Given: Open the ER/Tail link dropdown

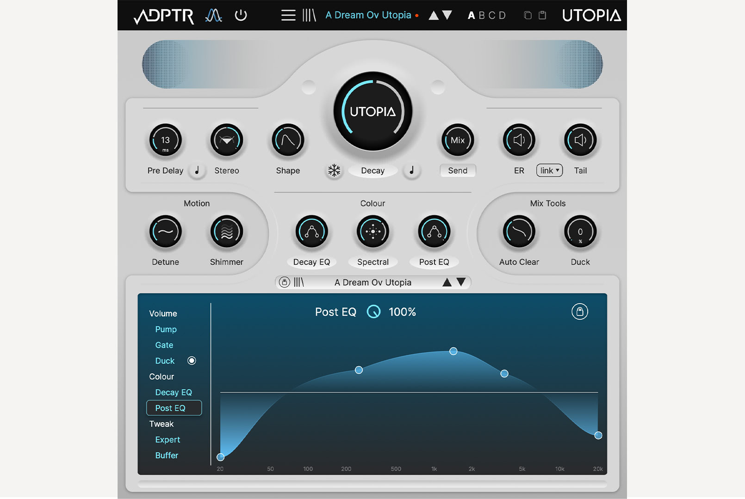Looking at the screenshot, I should (549, 170).
